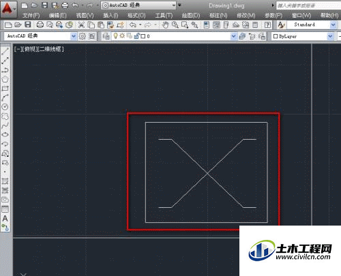The height and width of the screenshot is (276, 341).
Task: Open Workspace Settings gear icon
Action: tap(83, 36)
